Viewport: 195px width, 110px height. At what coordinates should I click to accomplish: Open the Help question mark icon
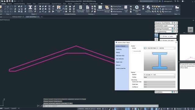[183, 1]
